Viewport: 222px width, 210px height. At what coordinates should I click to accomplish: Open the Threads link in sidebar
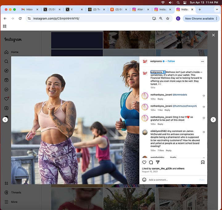click(13, 192)
